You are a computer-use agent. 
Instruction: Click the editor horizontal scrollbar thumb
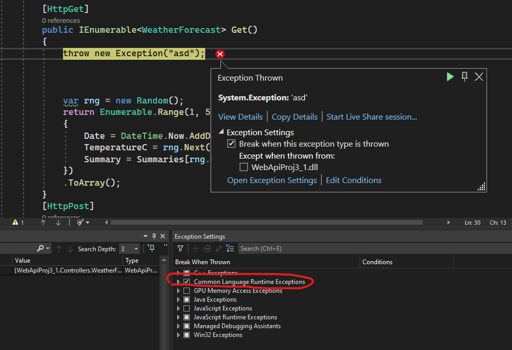pyautogui.click(x=267, y=223)
